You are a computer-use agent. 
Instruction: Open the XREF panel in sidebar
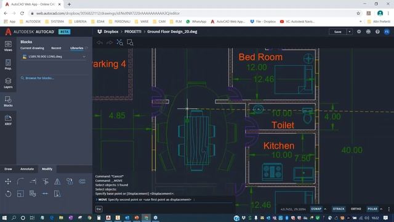[x=8, y=120]
